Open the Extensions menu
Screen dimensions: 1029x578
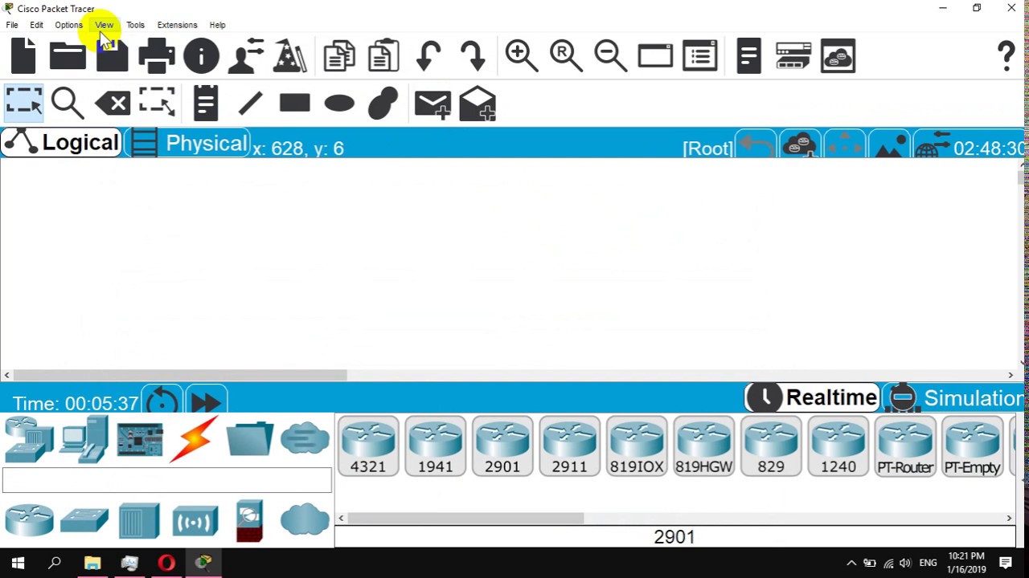177,25
